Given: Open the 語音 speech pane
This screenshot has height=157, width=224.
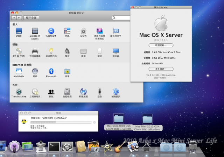Looking at the screenshot, I should (x=99, y=93).
